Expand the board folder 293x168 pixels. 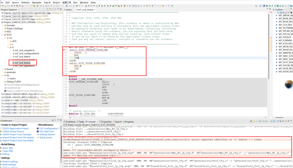(x=2, y=69)
